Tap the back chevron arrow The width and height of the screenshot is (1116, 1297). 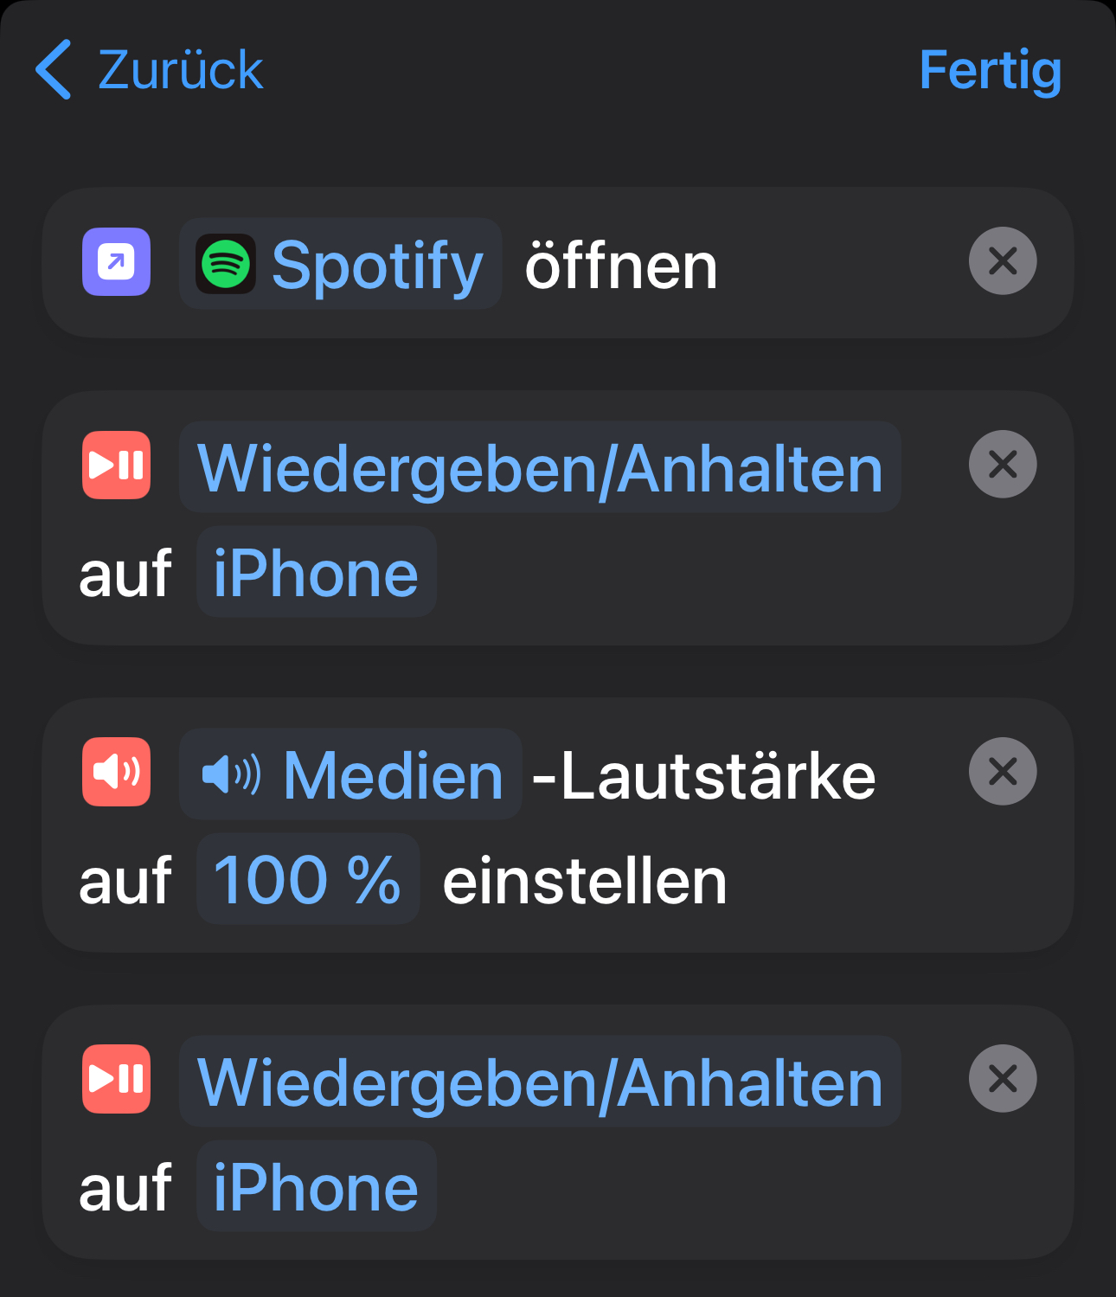click(54, 70)
